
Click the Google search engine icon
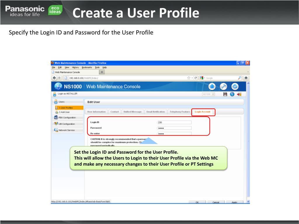[201, 78]
